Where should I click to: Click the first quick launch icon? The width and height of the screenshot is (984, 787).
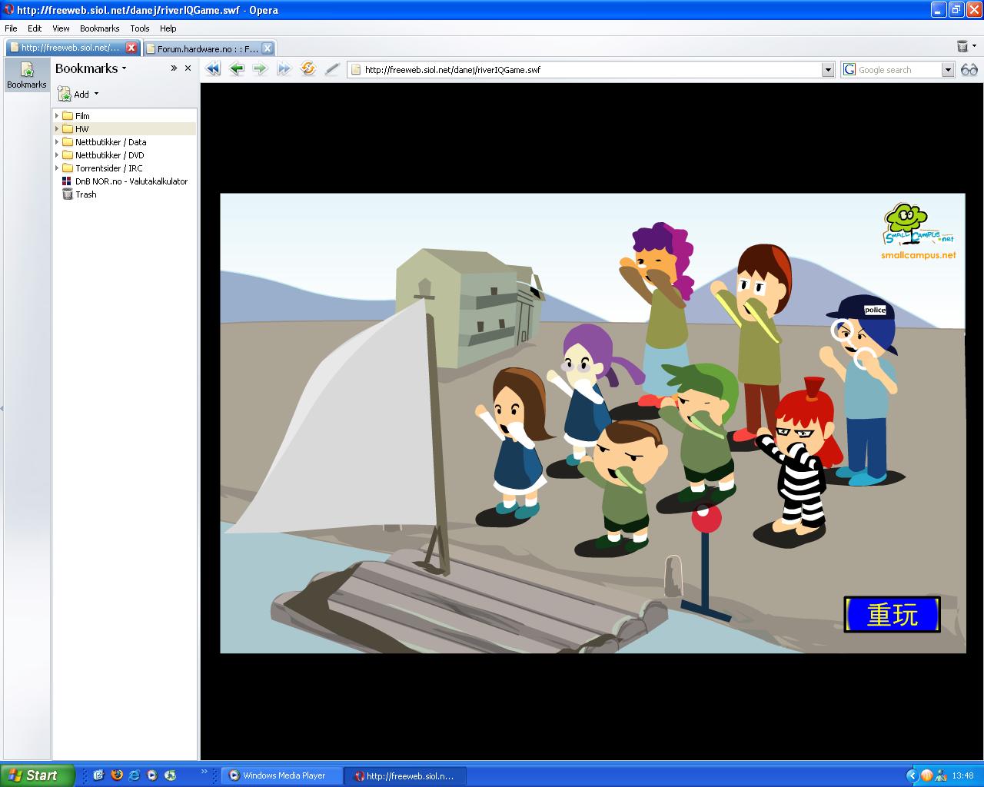click(x=98, y=775)
